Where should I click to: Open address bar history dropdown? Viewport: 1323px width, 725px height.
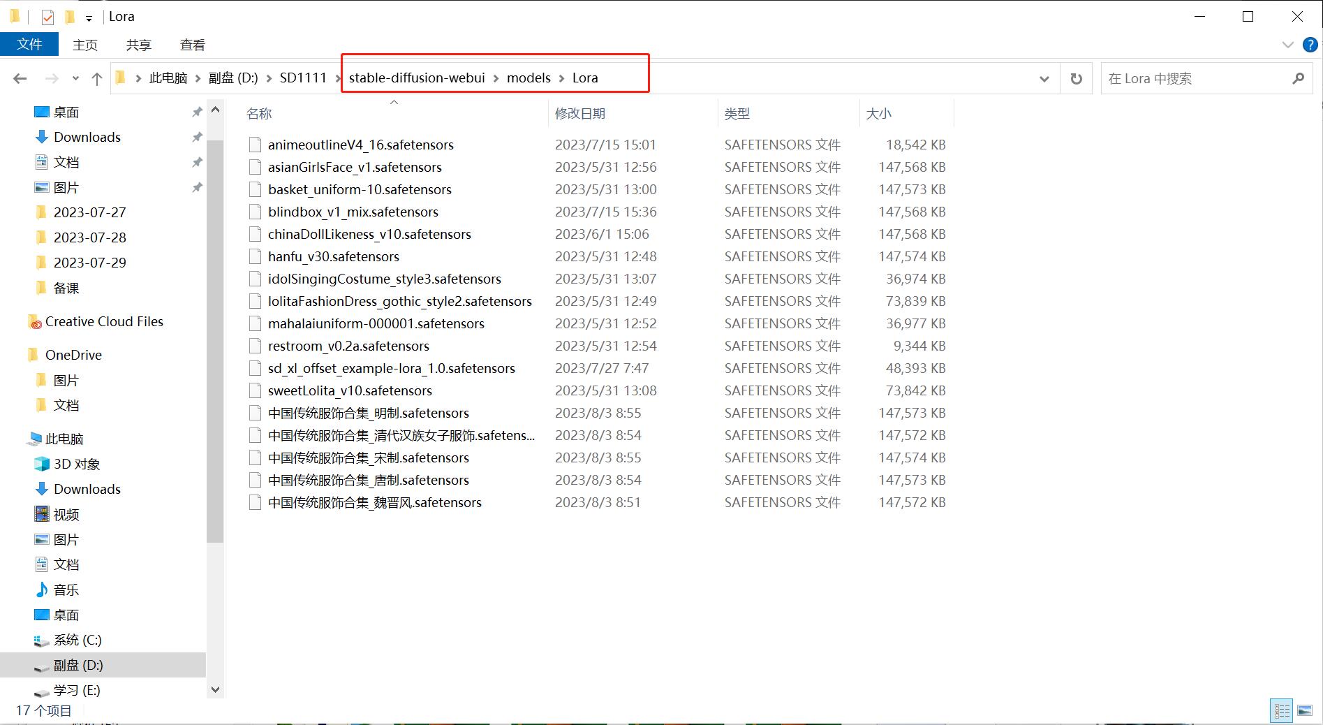pyautogui.click(x=1044, y=79)
